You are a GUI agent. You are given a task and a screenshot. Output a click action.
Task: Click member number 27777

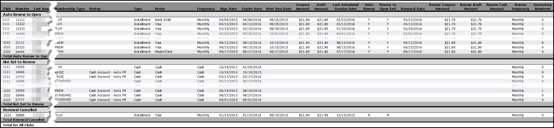click(x=20, y=100)
